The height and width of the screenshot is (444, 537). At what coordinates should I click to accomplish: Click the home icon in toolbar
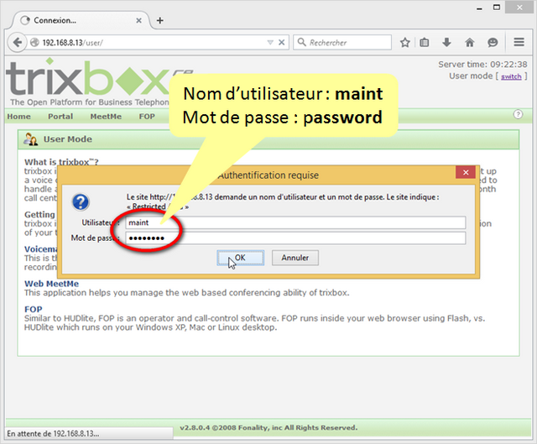(470, 43)
